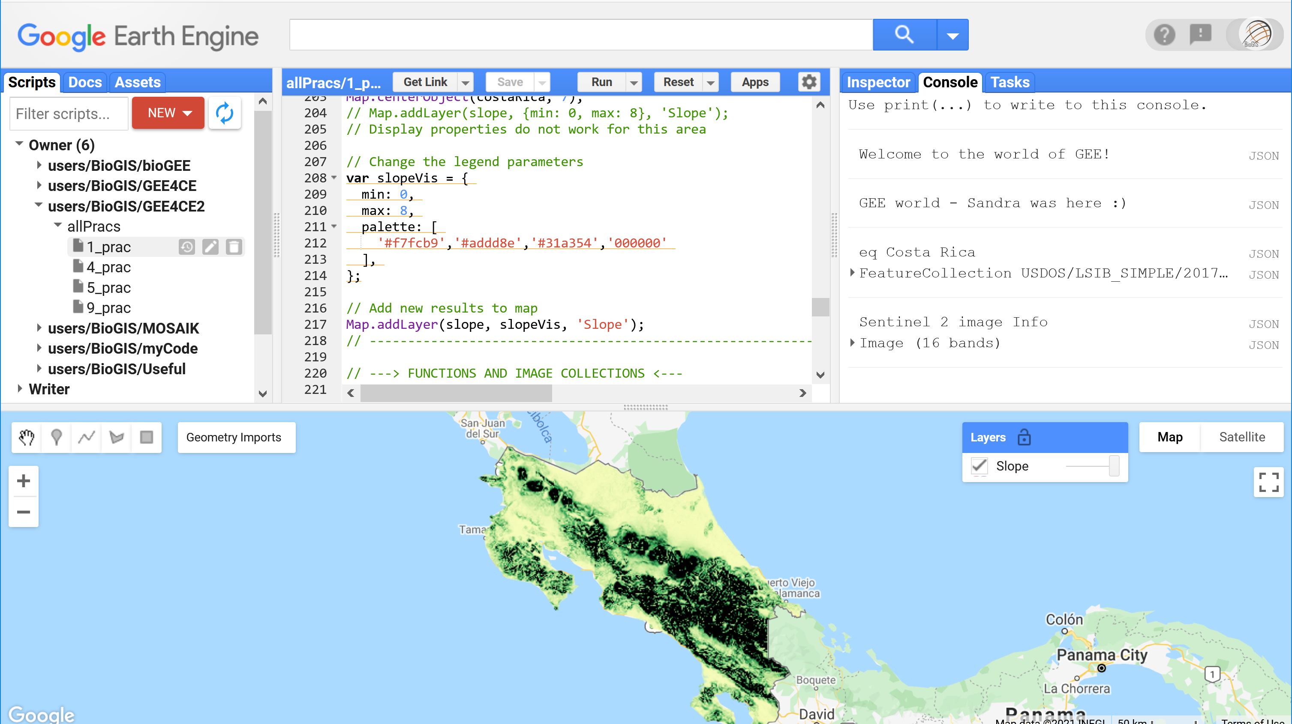
Task: Click the Run button to execute script
Action: pyautogui.click(x=601, y=81)
